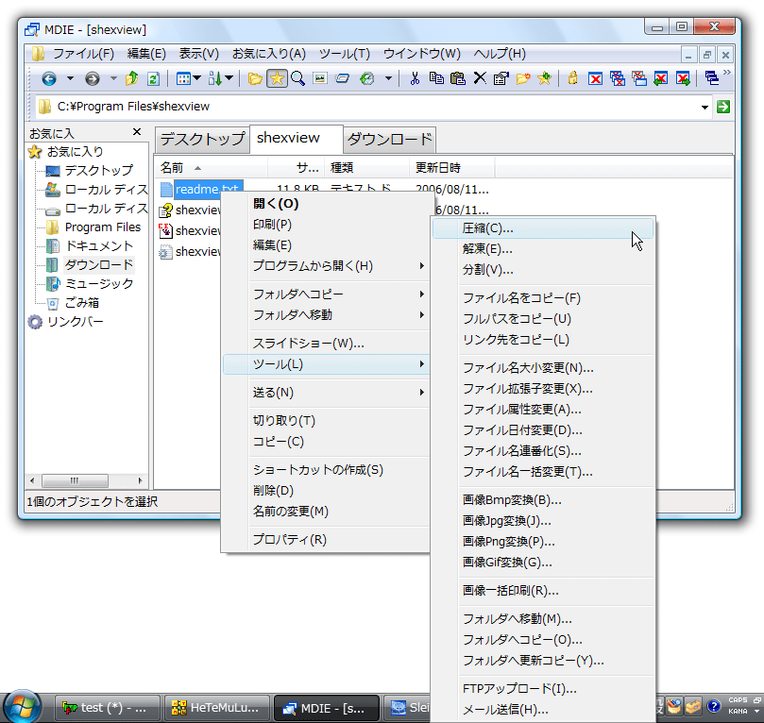Click the 更新日時 column header
The width and height of the screenshot is (764, 723).
click(451, 168)
